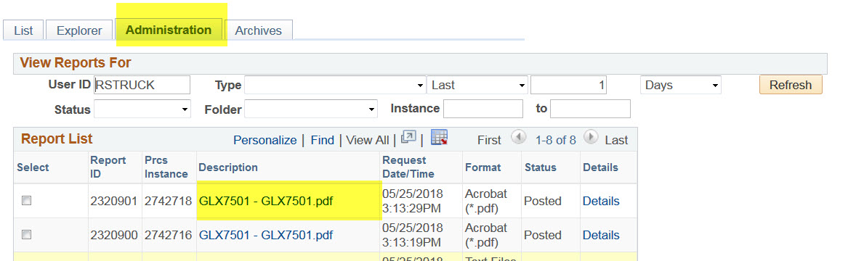Tick checkbox for report 2320900

coord(26,235)
